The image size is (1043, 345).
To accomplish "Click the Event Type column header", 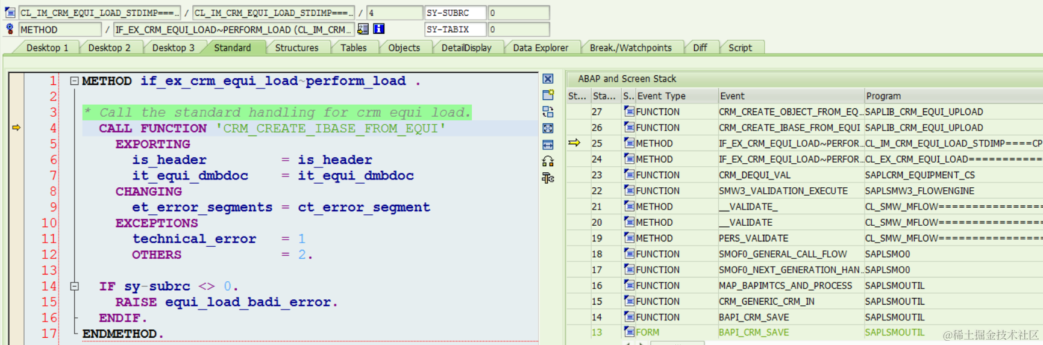I will 677,96.
